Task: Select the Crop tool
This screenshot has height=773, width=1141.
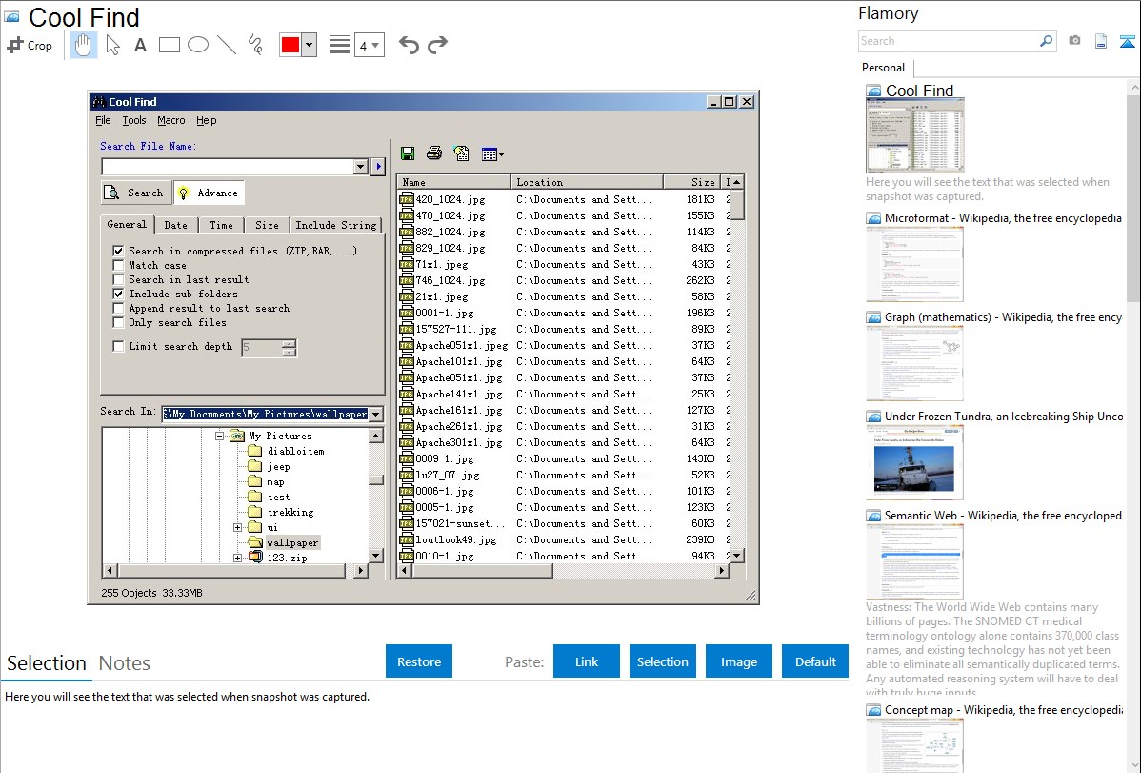Action: (x=30, y=45)
